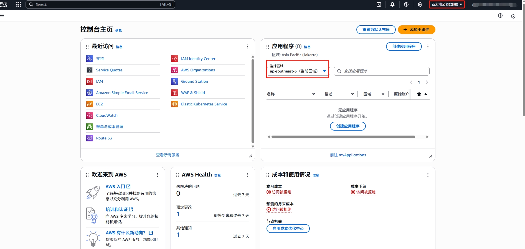The height and width of the screenshot is (249, 525).
Task: Open the AWS Organizations icon
Action: click(174, 70)
